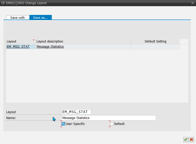Enable the Default checkbox
Viewport: 196px width, 144px height.
(x=112, y=124)
